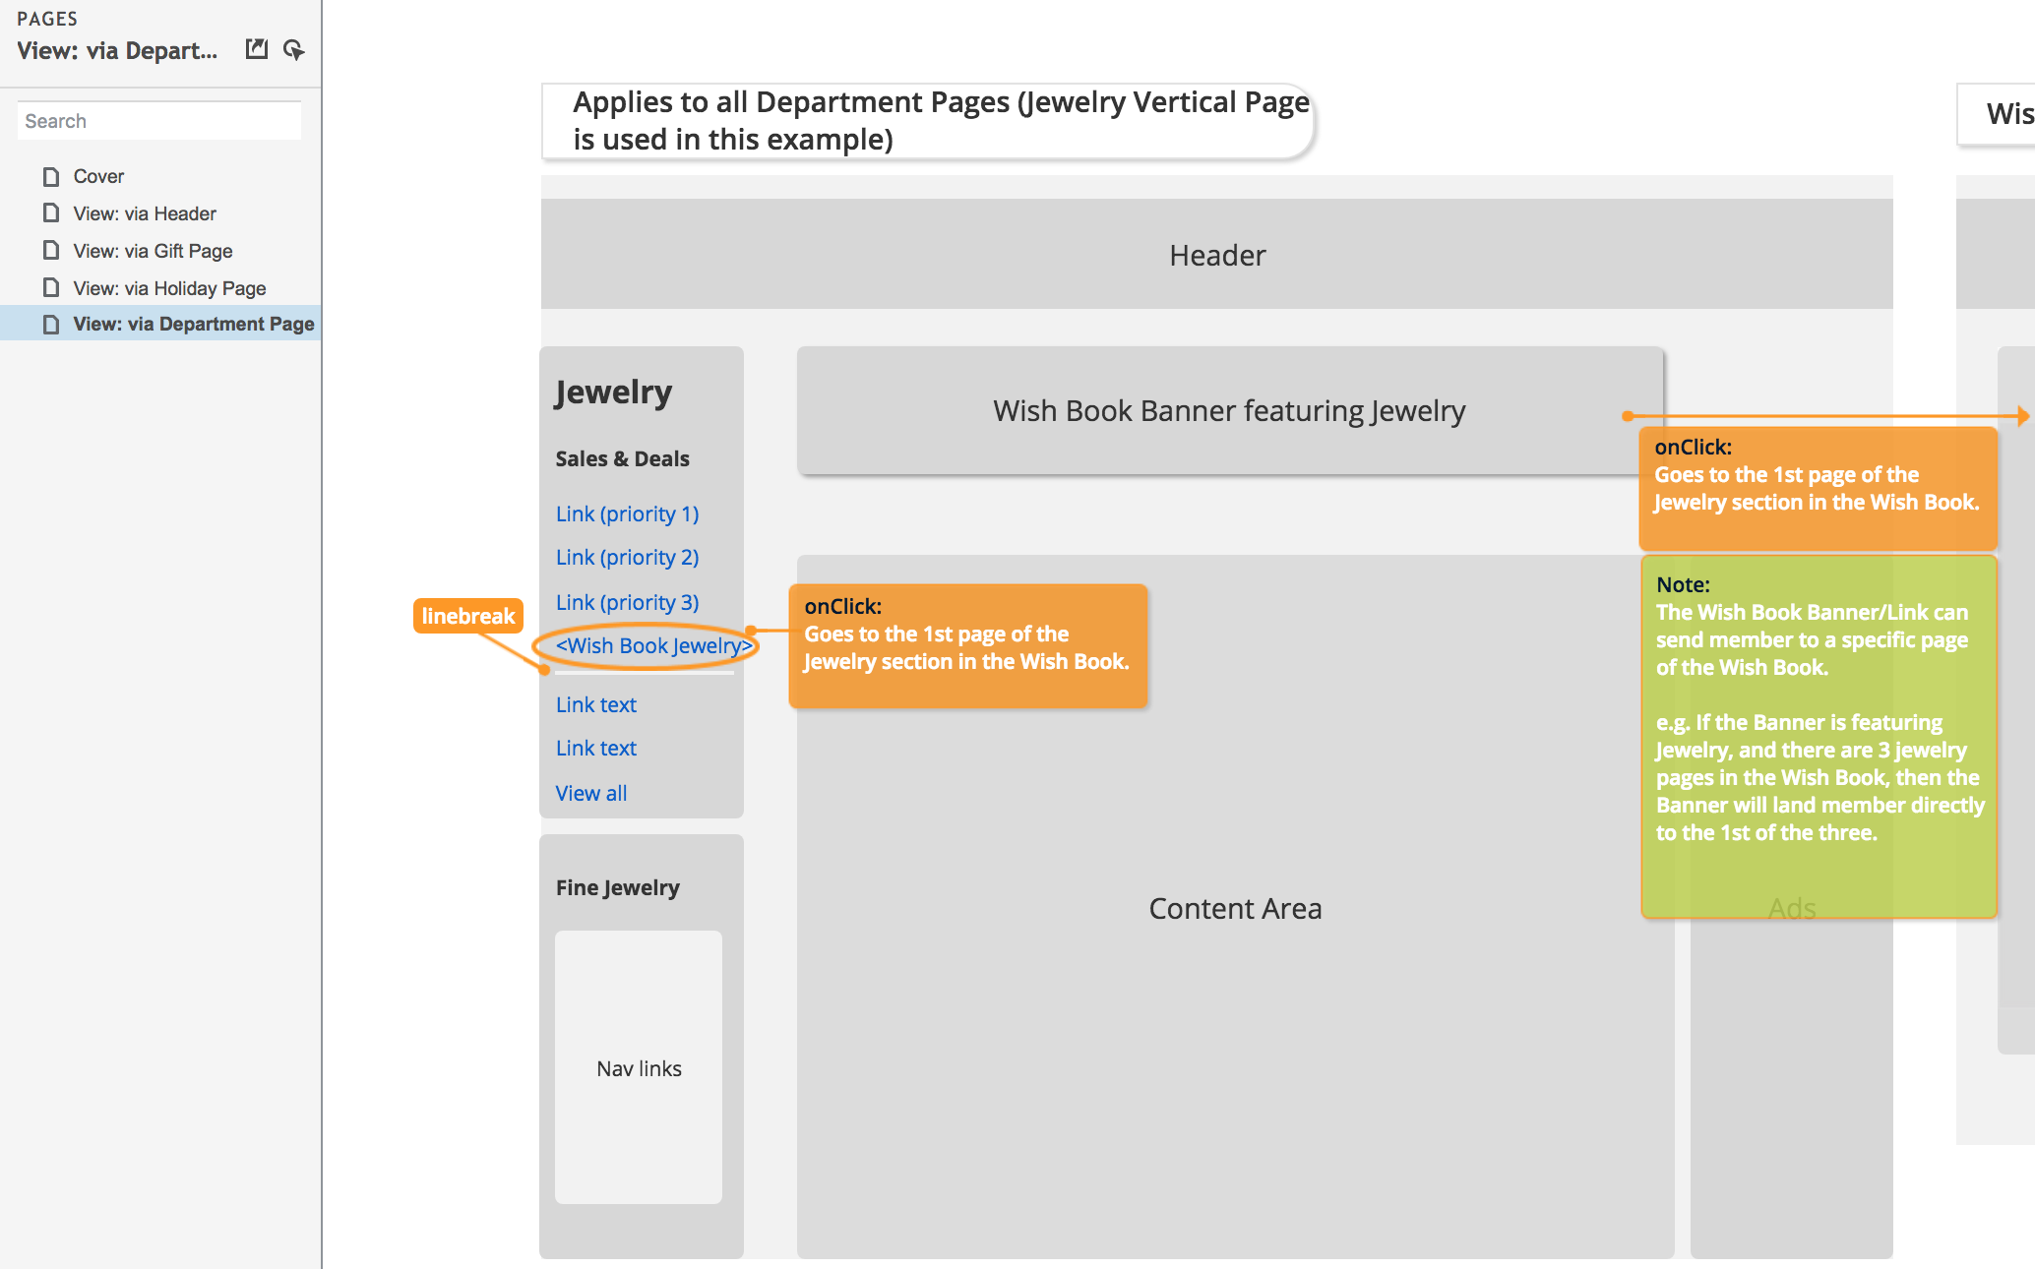Viewport: 2035px width, 1269px height.
Task: Click the linebreak annotation label
Action: 468,616
